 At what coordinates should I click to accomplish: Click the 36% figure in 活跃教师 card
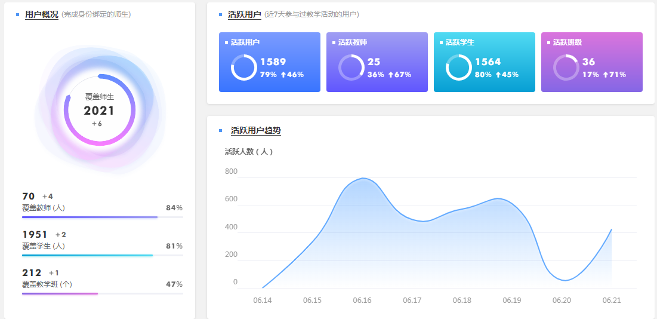[376, 75]
